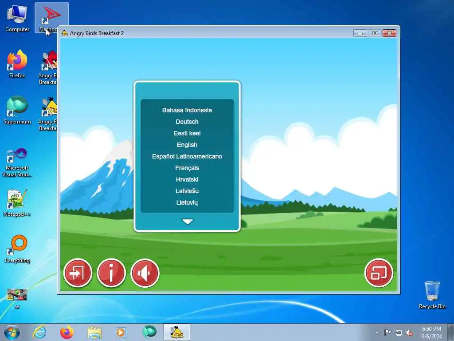Mute sound with the speaker button

coord(145,273)
